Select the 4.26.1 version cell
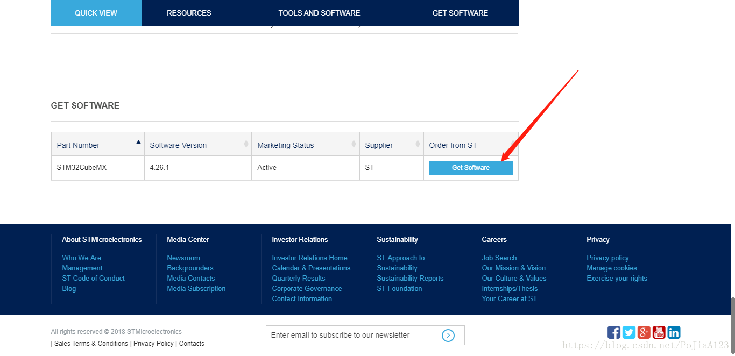This screenshot has height=356, width=735. pos(198,168)
